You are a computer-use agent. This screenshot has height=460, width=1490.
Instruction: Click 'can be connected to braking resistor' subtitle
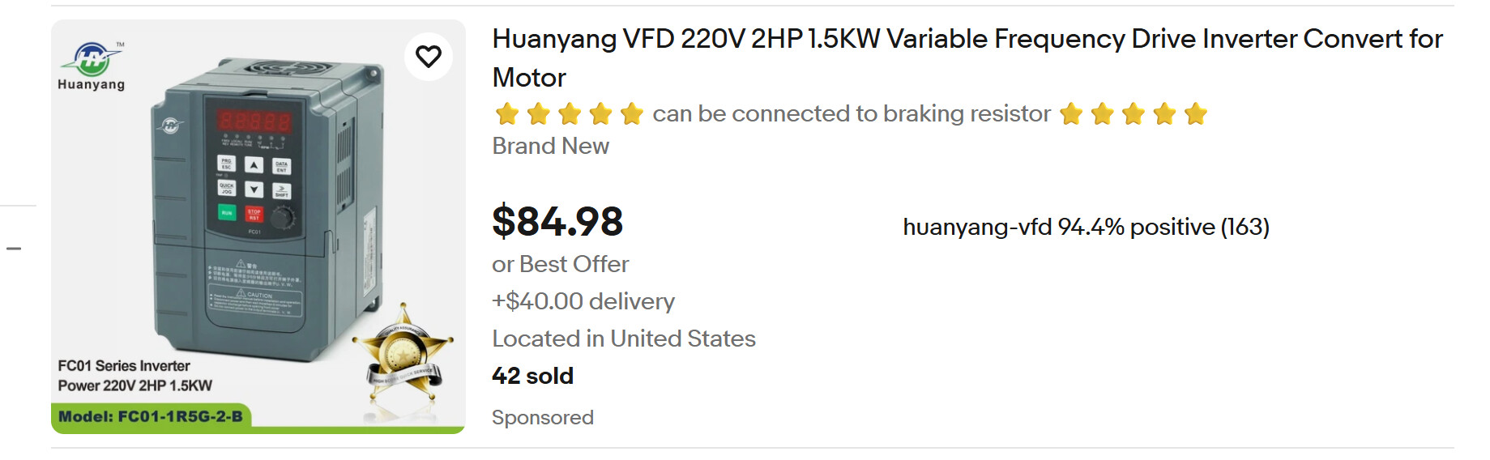point(851,114)
